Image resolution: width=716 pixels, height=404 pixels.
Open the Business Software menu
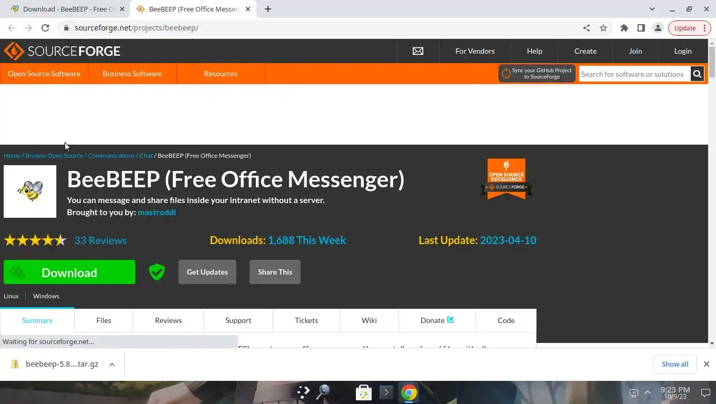tap(132, 74)
